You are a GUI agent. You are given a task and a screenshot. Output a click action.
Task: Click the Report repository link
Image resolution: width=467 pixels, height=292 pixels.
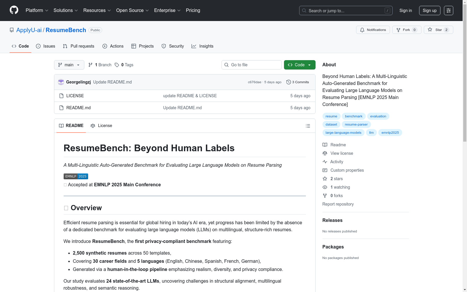[338, 204]
